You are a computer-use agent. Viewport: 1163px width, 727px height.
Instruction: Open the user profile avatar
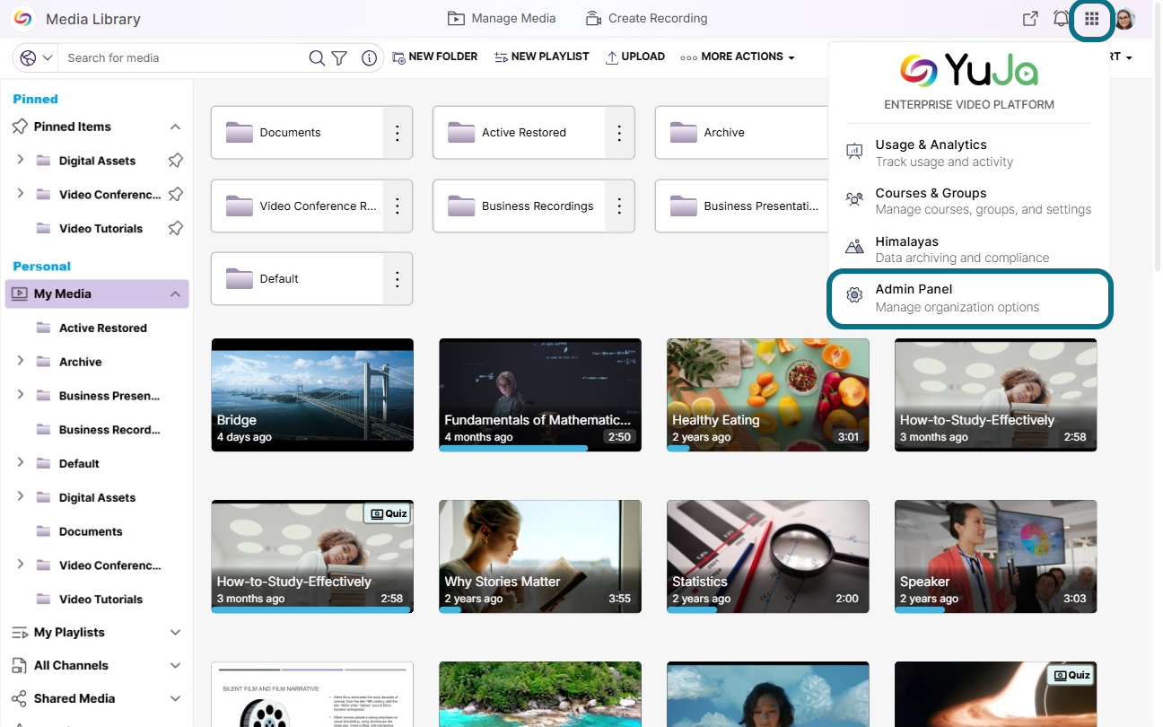1125,19
